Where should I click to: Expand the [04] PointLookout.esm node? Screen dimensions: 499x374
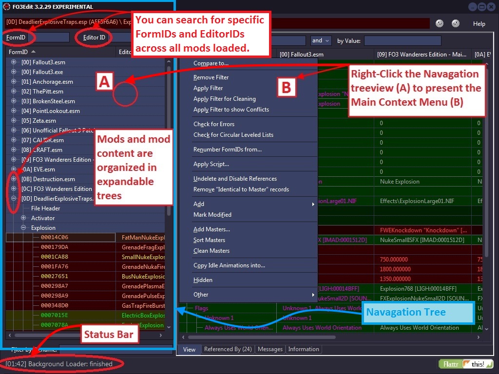[14, 111]
